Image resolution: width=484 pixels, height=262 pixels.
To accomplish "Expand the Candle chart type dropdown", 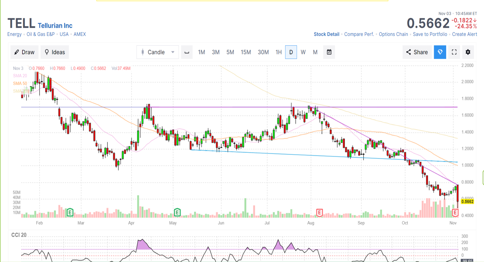I will click(158, 52).
